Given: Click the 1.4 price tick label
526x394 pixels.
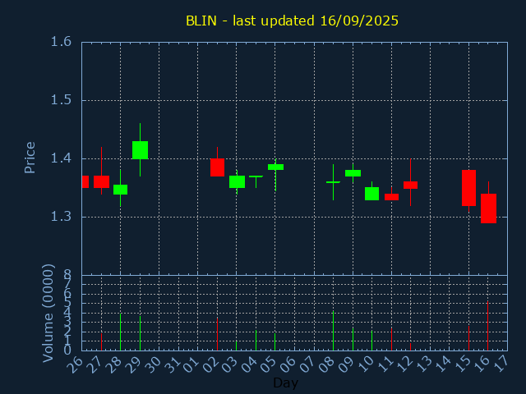Looking at the screenshot, I should pos(61,158).
